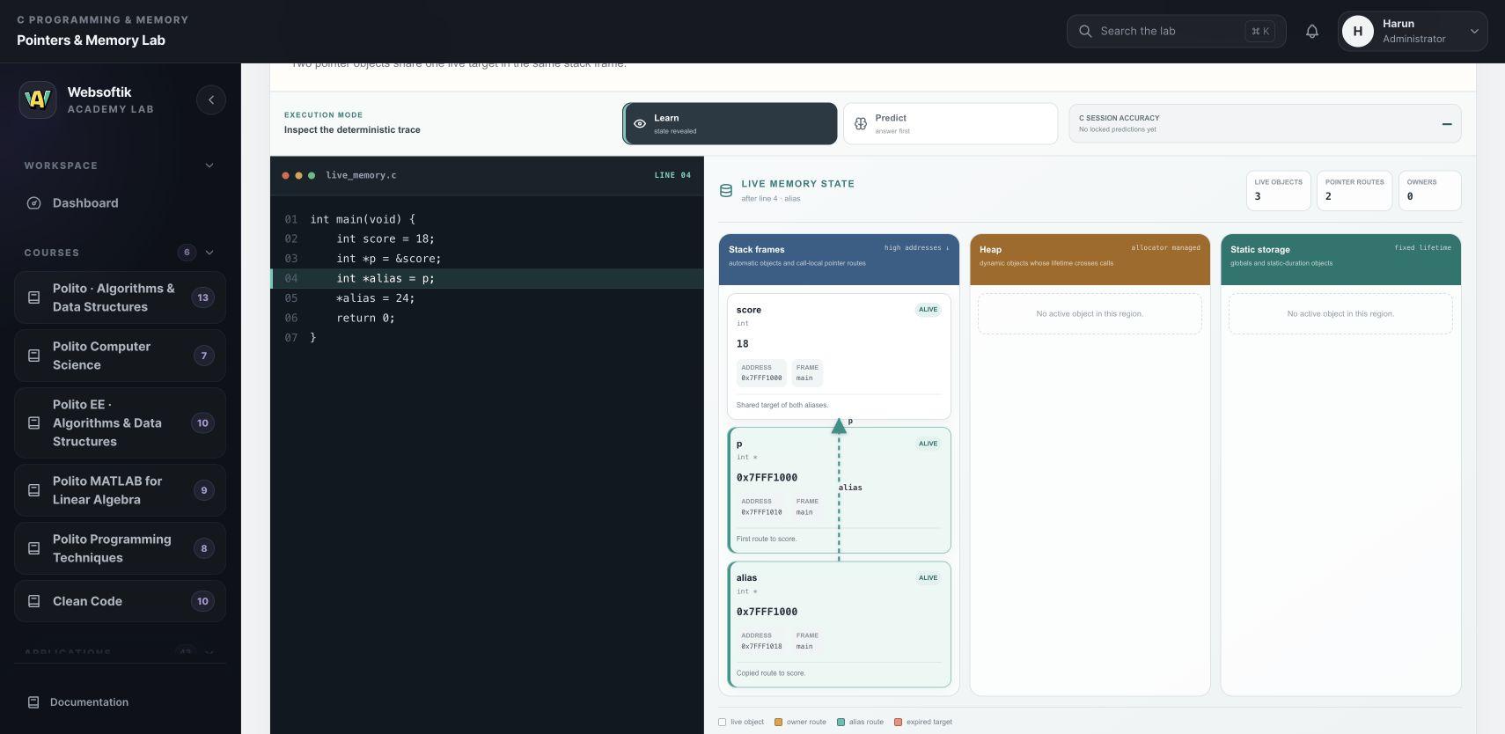Image resolution: width=1505 pixels, height=734 pixels.
Task: Click the Documentation book icon
Action: [33, 702]
